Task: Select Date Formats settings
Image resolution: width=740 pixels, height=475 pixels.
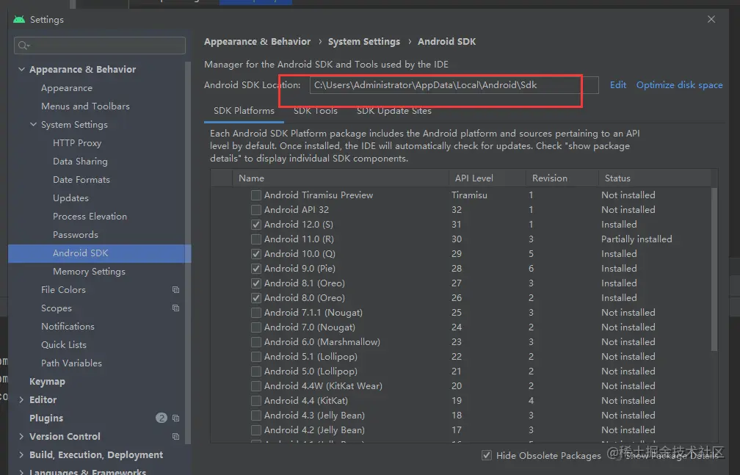Action: click(81, 180)
